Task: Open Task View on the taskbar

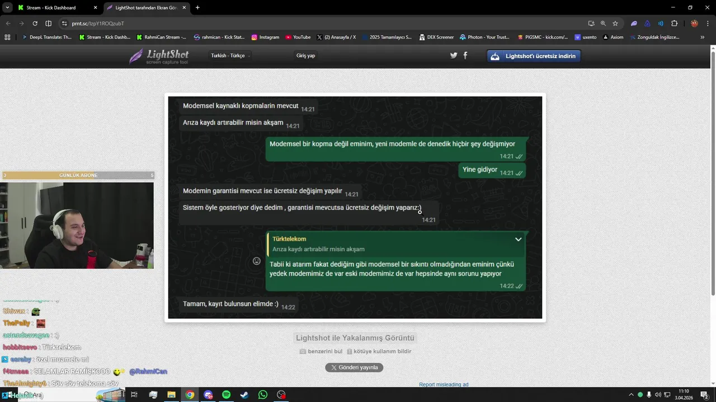Action: (134, 395)
